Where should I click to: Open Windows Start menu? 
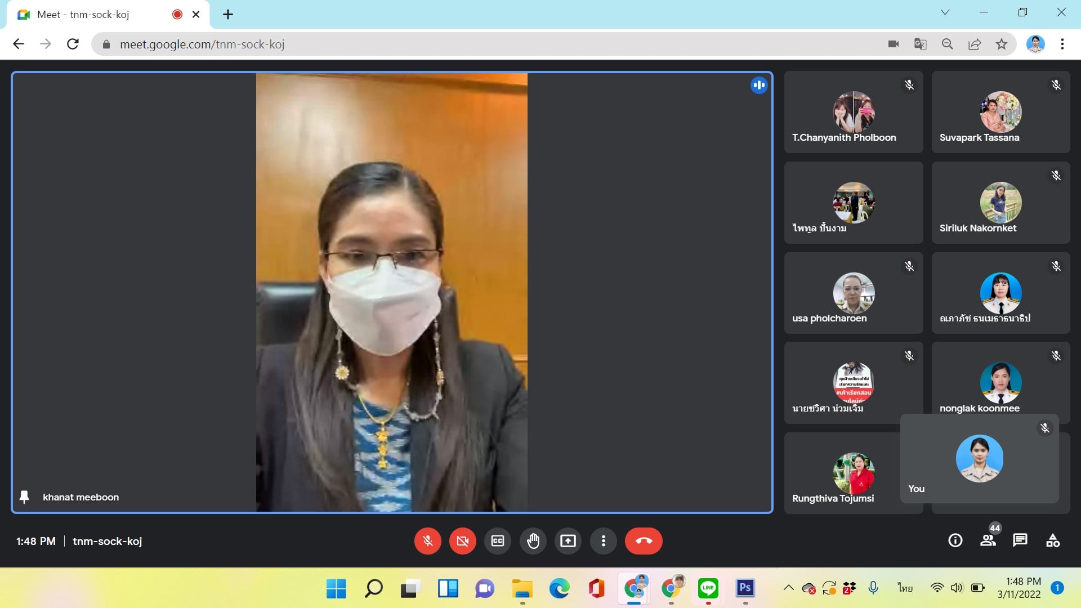click(x=336, y=589)
